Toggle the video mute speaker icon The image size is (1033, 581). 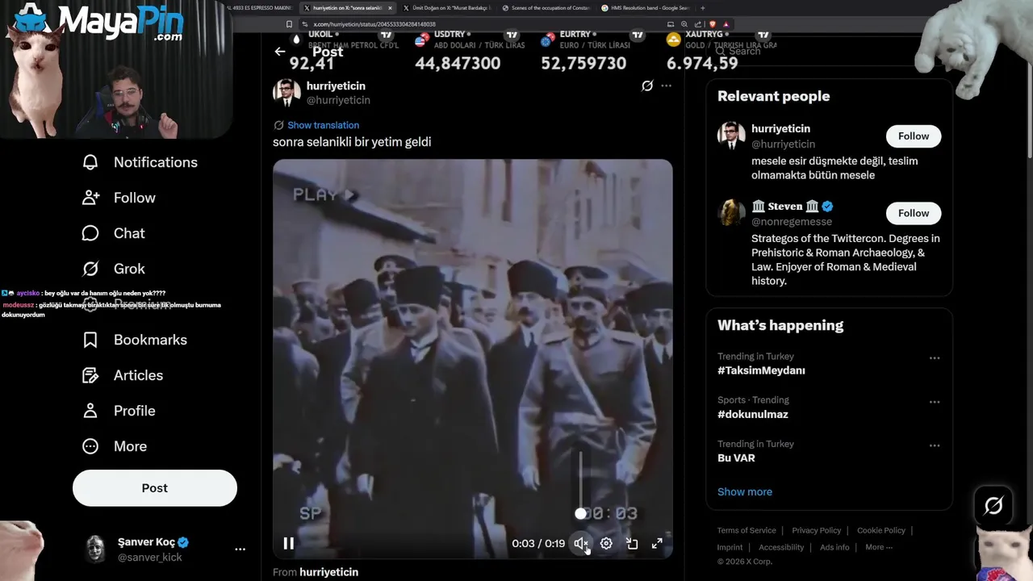click(580, 544)
